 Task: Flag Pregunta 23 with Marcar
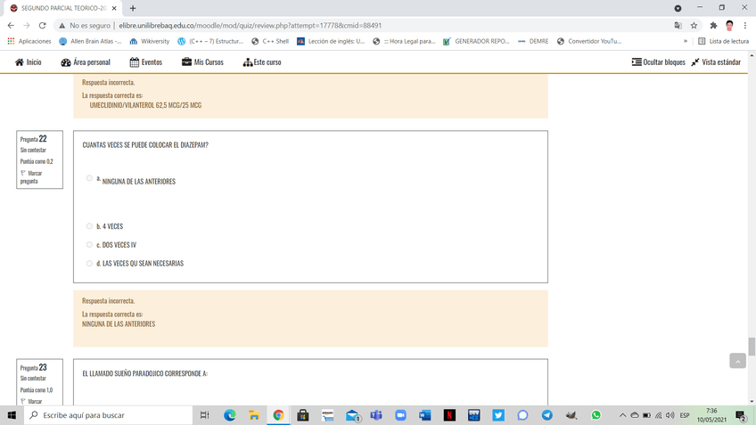point(31,401)
